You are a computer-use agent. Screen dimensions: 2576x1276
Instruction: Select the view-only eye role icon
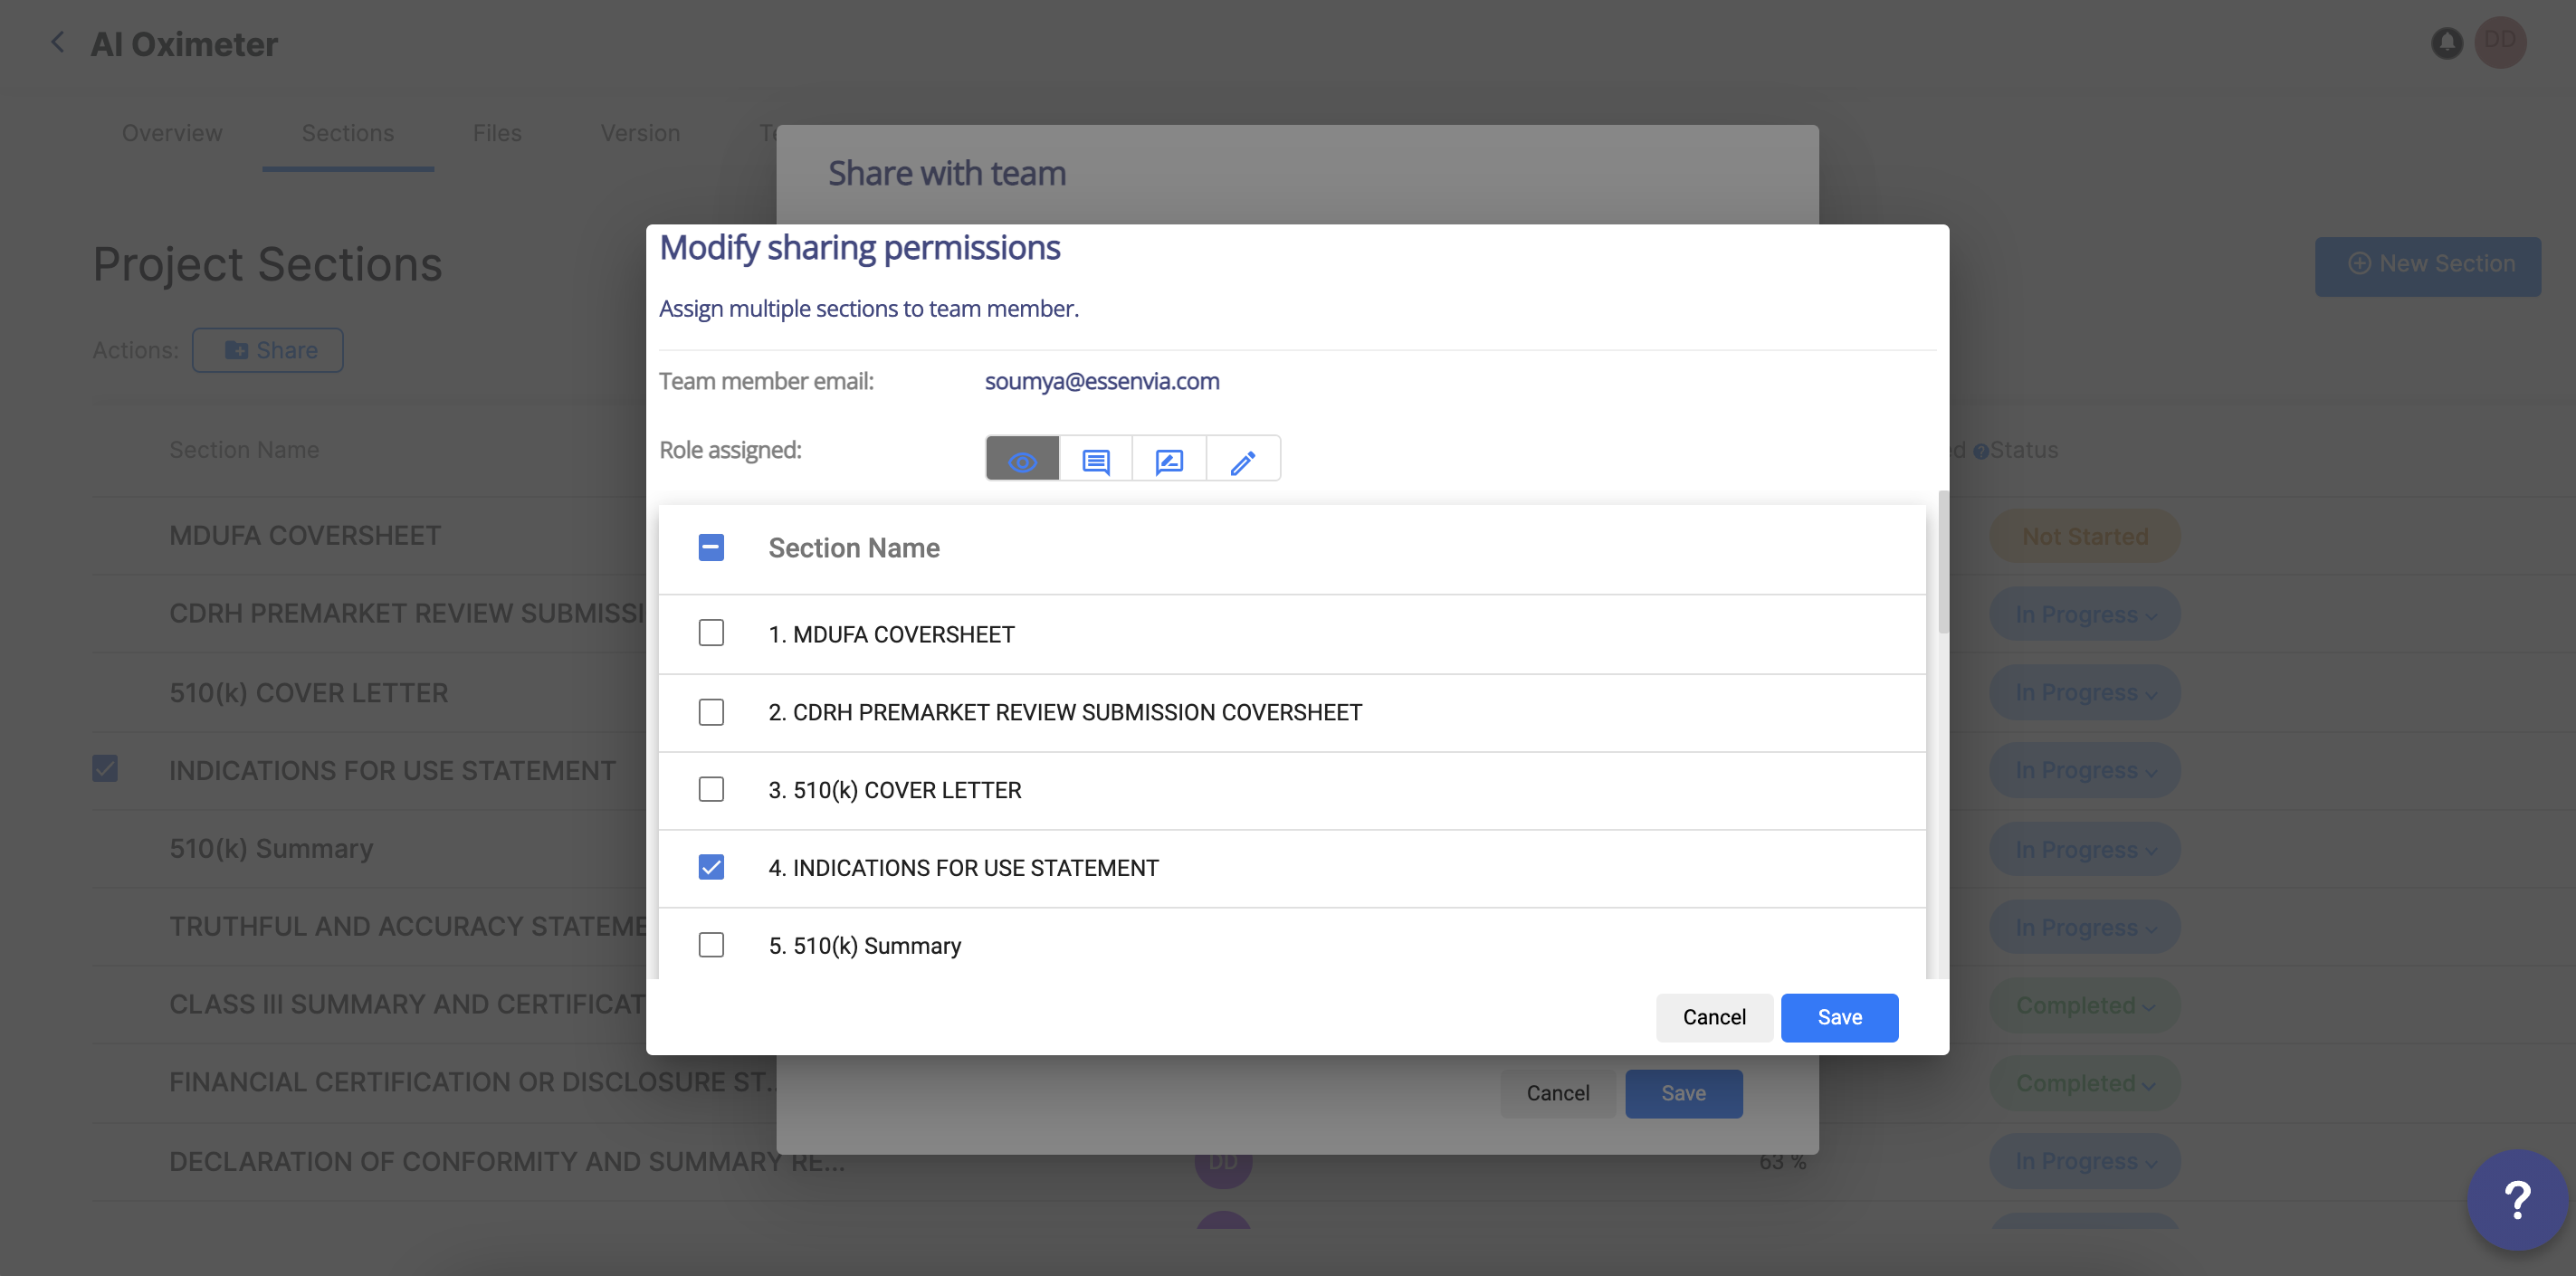(x=1022, y=460)
